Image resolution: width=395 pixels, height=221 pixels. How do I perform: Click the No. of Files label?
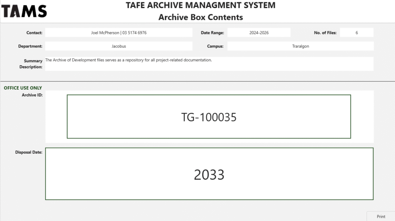click(325, 32)
